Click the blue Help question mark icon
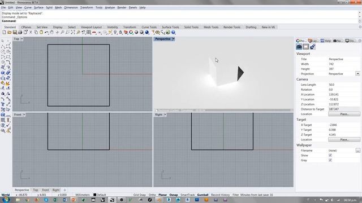 click(x=174, y=33)
